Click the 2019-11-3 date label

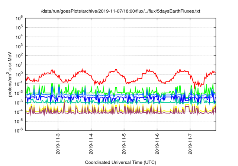coord(58,144)
